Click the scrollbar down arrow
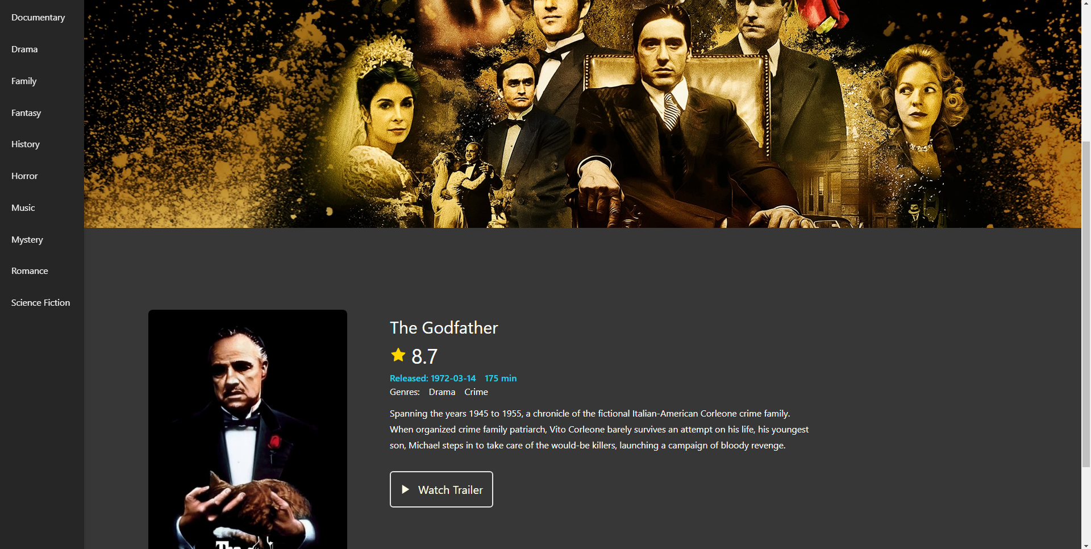Image resolution: width=1091 pixels, height=549 pixels. pos(1086,544)
